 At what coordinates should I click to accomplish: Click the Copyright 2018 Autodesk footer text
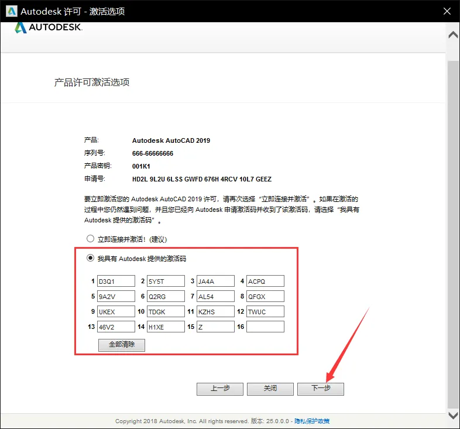click(x=182, y=421)
